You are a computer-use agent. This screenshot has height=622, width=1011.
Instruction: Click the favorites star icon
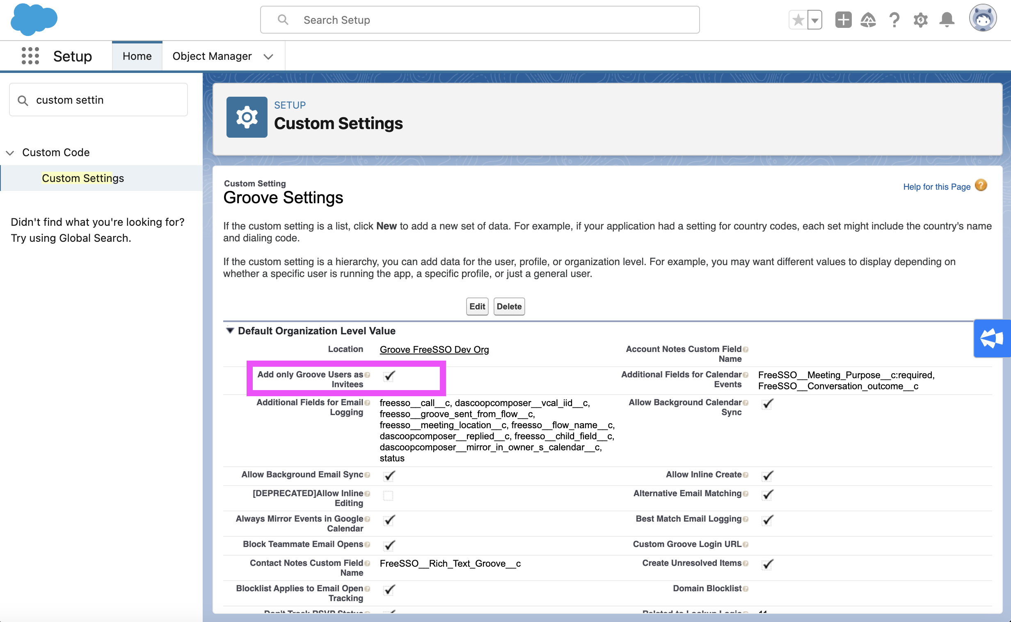tap(798, 20)
